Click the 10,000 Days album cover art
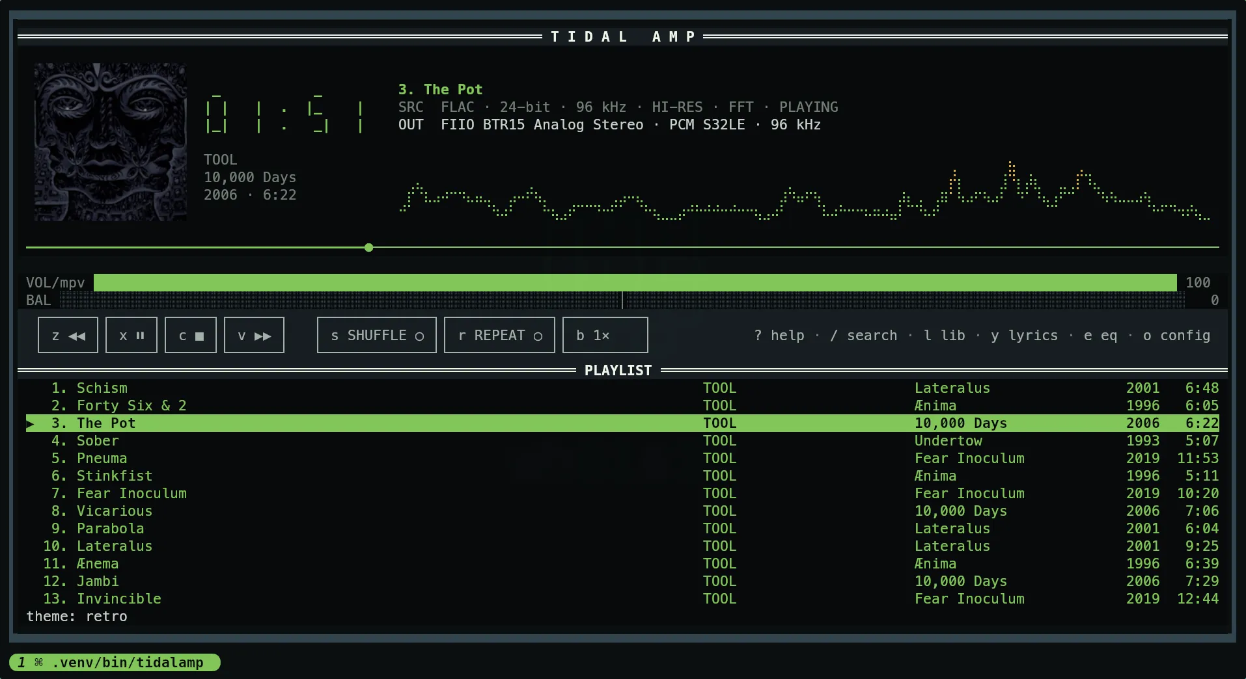 coord(111,142)
